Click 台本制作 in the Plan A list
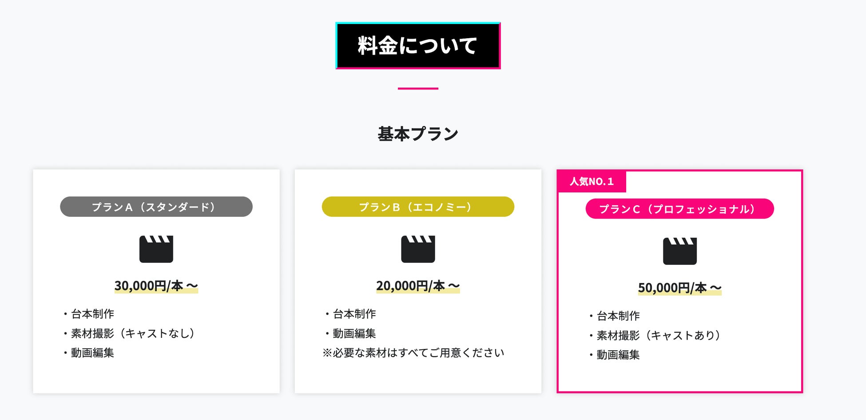Image resolution: width=866 pixels, height=420 pixels. pos(92,314)
